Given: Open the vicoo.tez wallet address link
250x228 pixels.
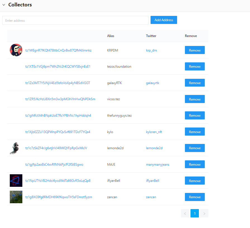Looking at the screenshot, I should tap(60, 99).
